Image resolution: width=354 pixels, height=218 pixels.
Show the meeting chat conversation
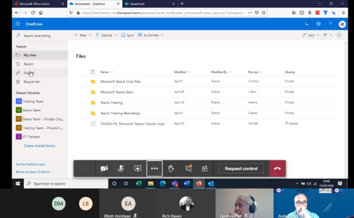(x=188, y=168)
